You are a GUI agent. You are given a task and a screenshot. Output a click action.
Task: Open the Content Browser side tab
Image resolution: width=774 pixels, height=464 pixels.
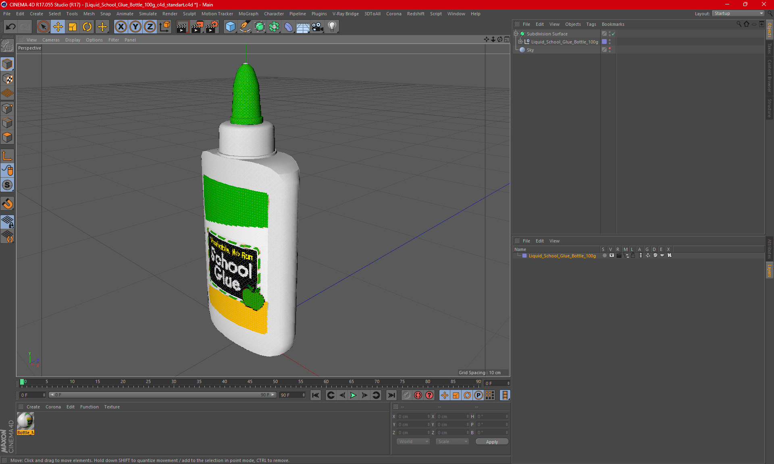(x=769, y=76)
